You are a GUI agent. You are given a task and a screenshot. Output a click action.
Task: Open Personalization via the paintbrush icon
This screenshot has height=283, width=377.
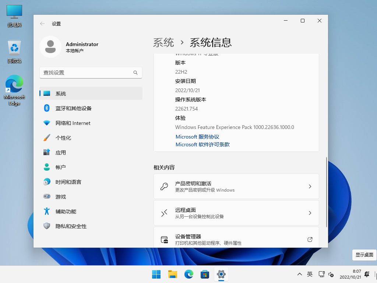[47, 138]
